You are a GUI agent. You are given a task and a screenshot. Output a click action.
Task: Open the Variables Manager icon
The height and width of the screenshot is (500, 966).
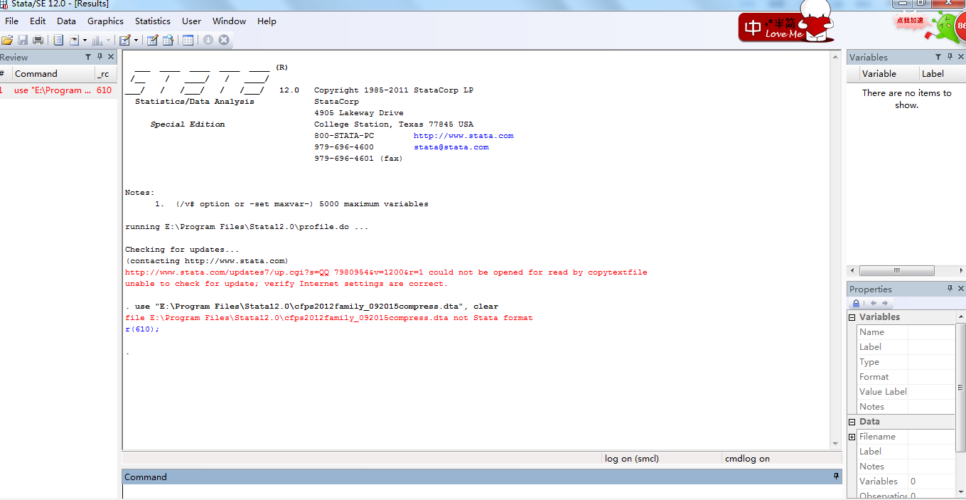[188, 41]
